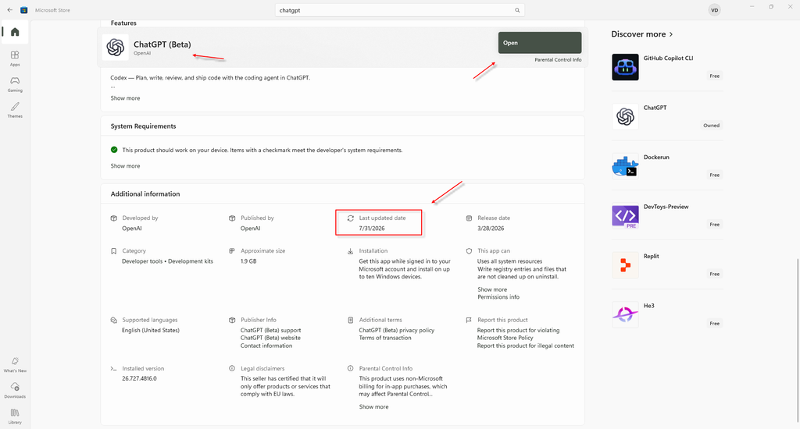The height and width of the screenshot is (429, 800).
Task: Click the search magnifier icon
Action: click(517, 10)
